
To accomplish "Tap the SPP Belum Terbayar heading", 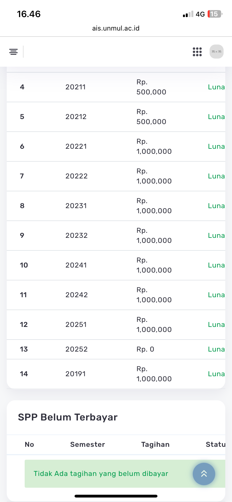I will click(68, 417).
